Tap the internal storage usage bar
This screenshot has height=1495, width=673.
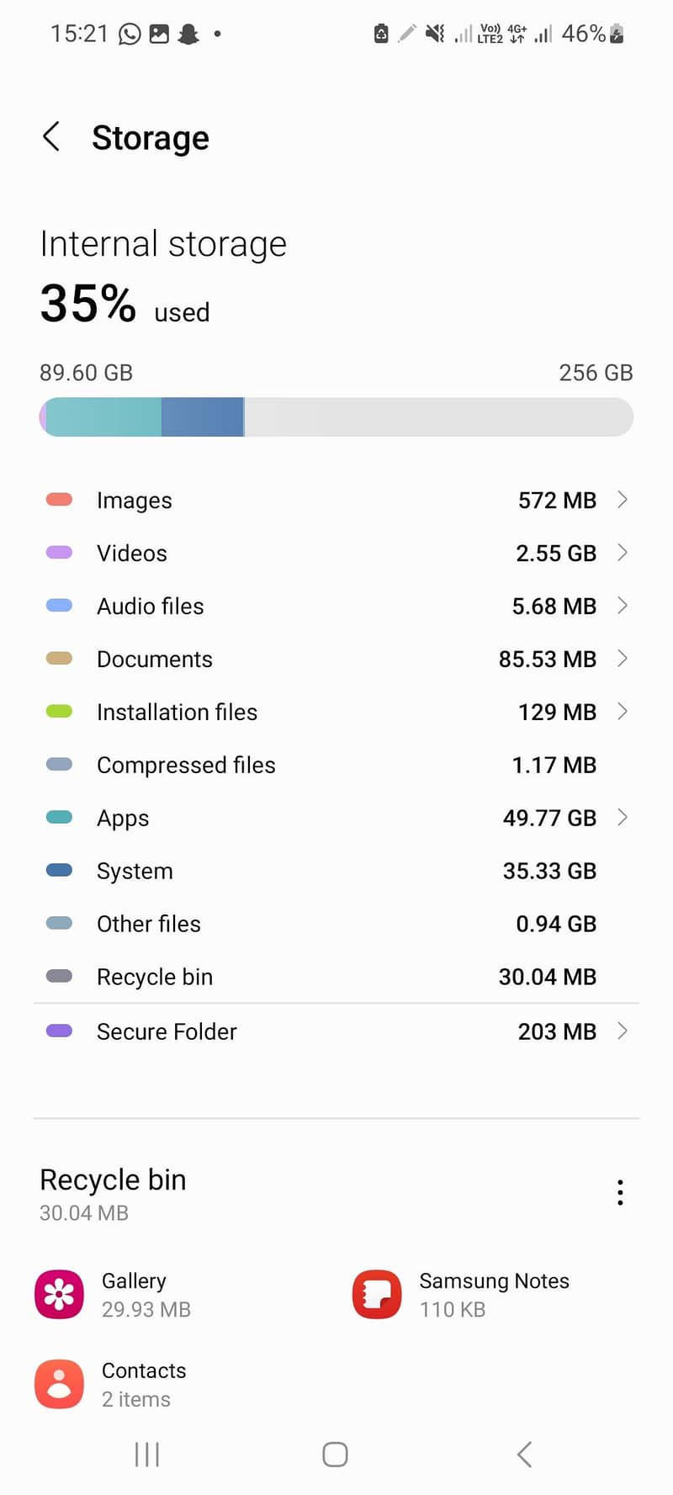click(336, 417)
